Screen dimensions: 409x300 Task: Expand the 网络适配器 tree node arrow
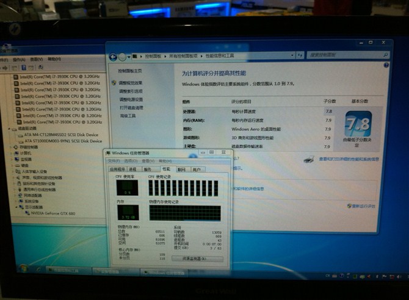(15, 195)
